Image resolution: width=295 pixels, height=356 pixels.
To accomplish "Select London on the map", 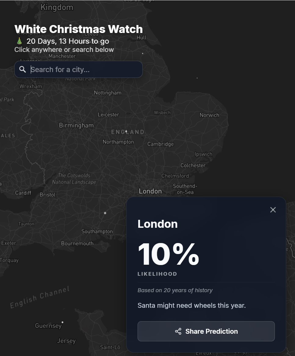I will (x=150, y=191).
